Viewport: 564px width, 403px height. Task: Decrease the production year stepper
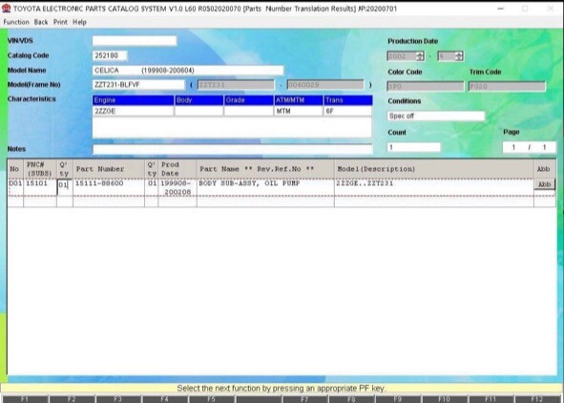[x=420, y=58]
